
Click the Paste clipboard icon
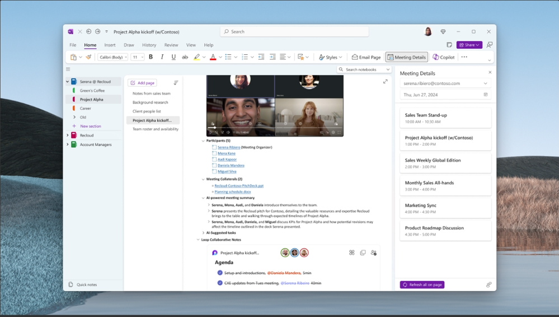point(73,57)
